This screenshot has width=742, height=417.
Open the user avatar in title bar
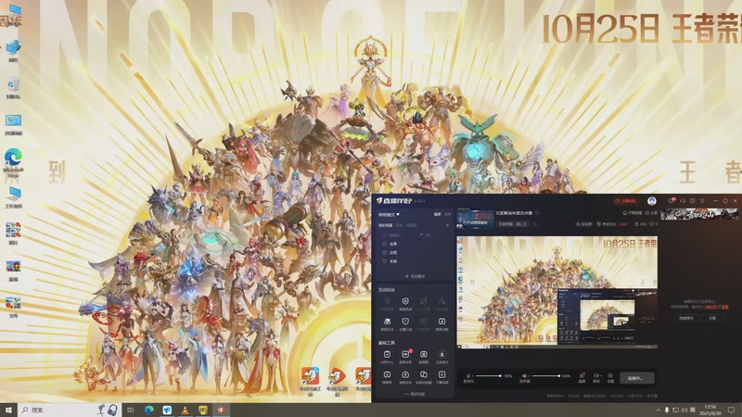coord(652,201)
